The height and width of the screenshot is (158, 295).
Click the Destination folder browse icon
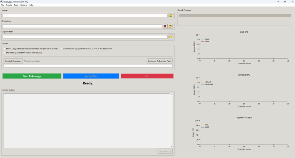tap(170, 26)
